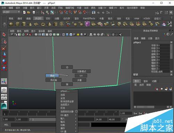This screenshot has height=133, width=174.
Task: Switch to four-view panel layout
Action: pyautogui.click(x=4, y=97)
